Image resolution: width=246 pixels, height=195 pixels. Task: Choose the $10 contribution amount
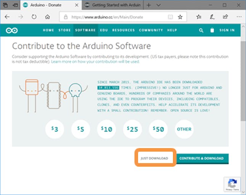(x=106, y=129)
